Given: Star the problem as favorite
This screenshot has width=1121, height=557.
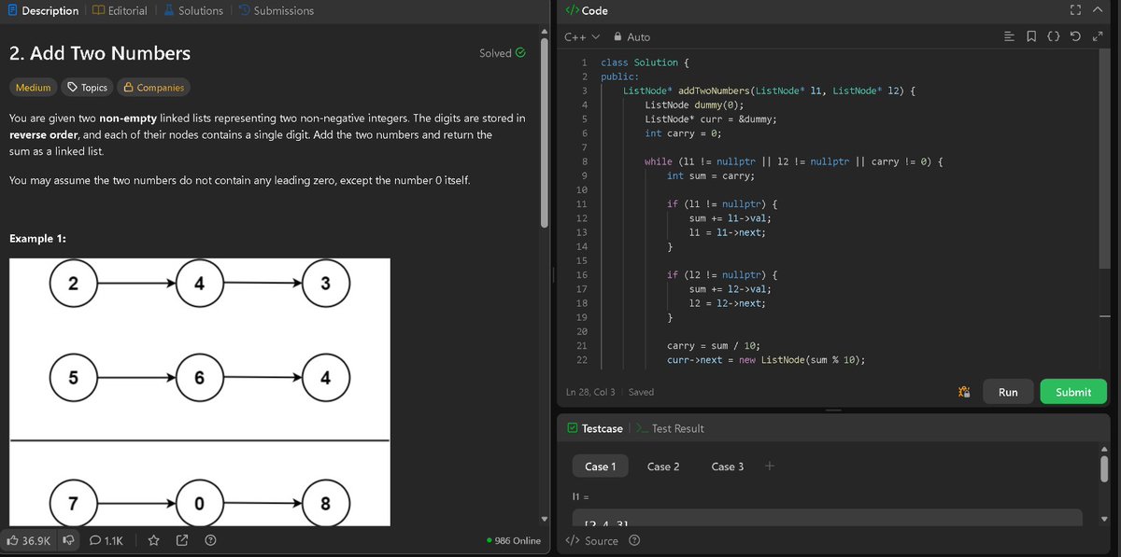Looking at the screenshot, I should point(154,540).
